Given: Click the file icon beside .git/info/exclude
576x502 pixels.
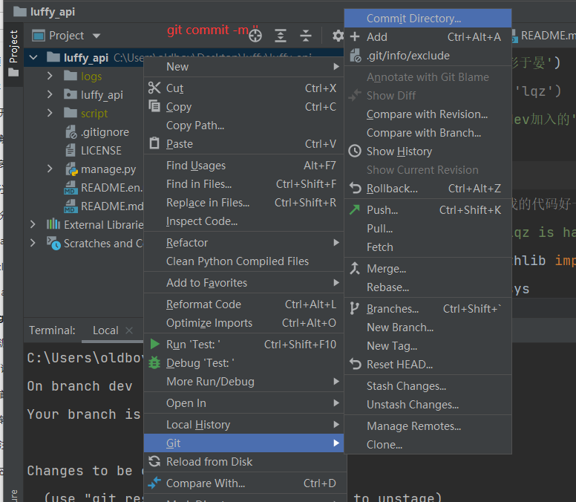Looking at the screenshot, I should (356, 56).
